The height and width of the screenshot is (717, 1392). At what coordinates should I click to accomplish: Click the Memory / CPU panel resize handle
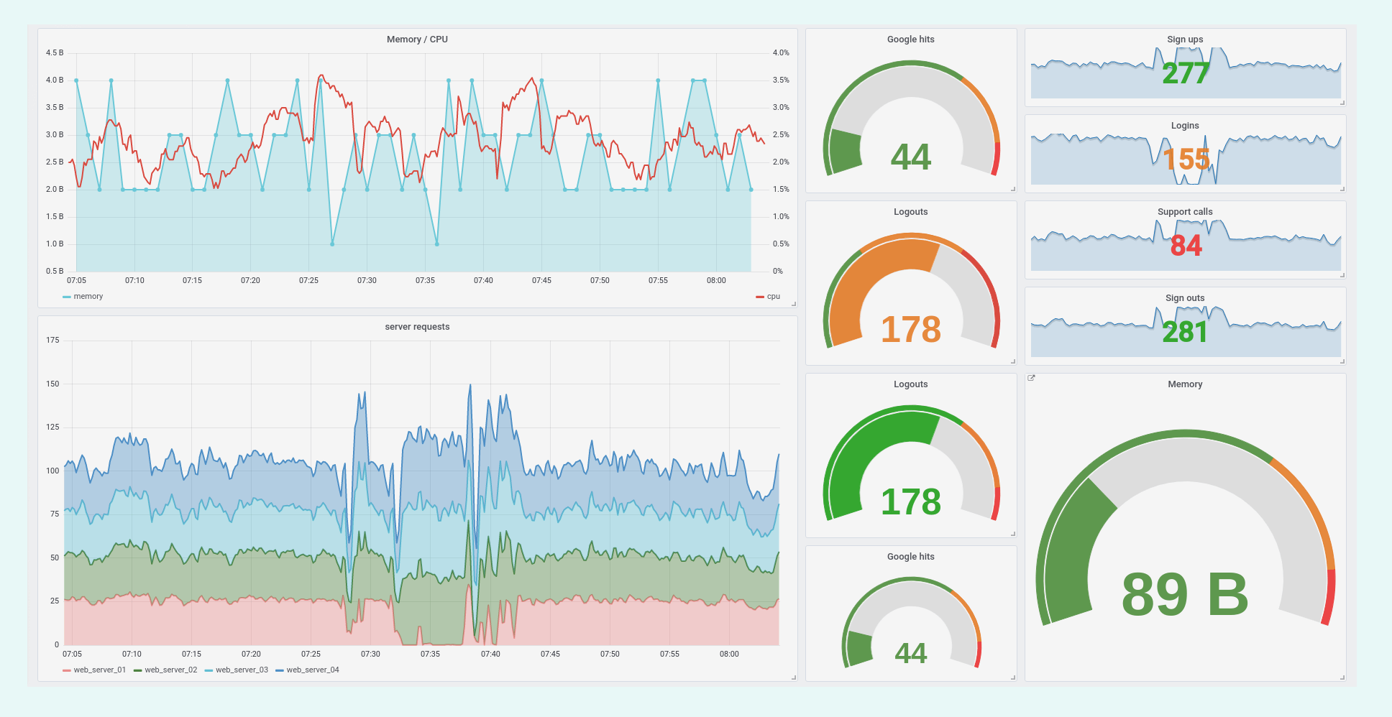(x=794, y=304)
